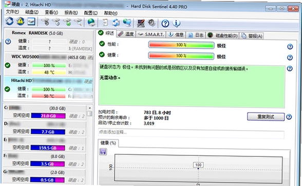The width and height of the screenshot is (302, 186).
Task: Click the disk with stethoscope test icon
Action: [45, 22]
